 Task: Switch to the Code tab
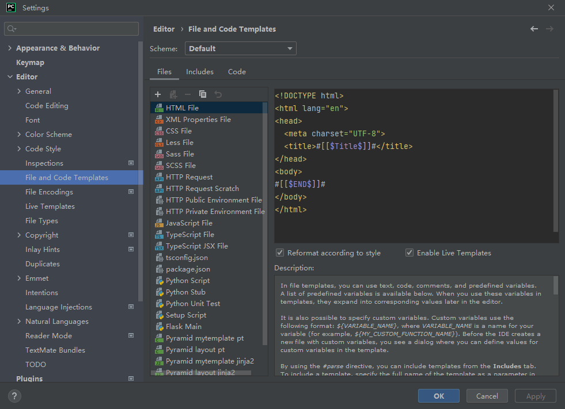pyautogui.click(x=237, y=72)
